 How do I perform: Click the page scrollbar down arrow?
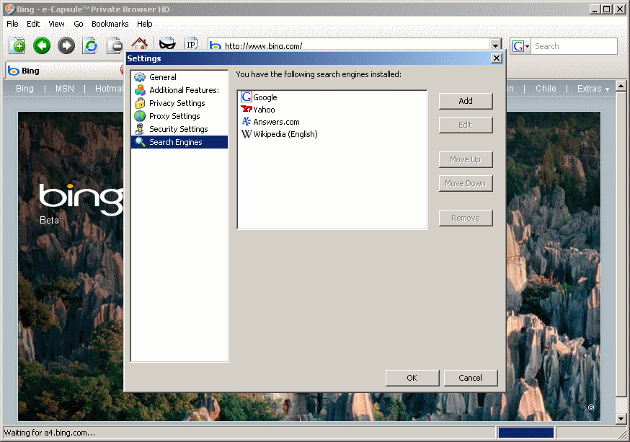tap(621, 419)
